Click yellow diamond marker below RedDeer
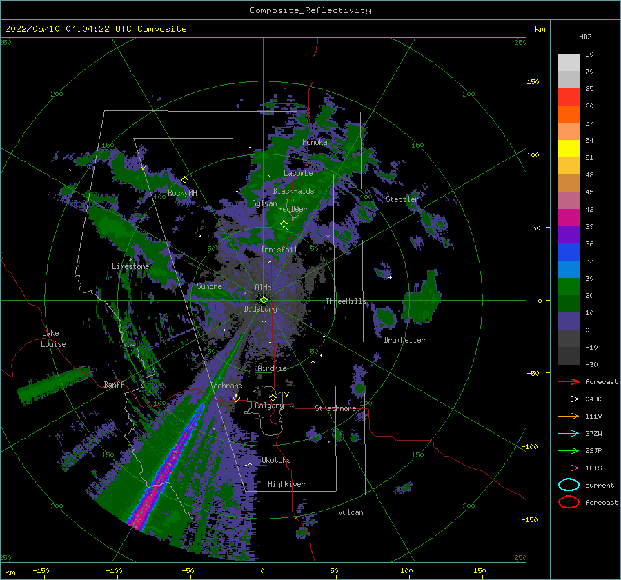The width and height of the screenshot is (621, 580). coord(284,224)
